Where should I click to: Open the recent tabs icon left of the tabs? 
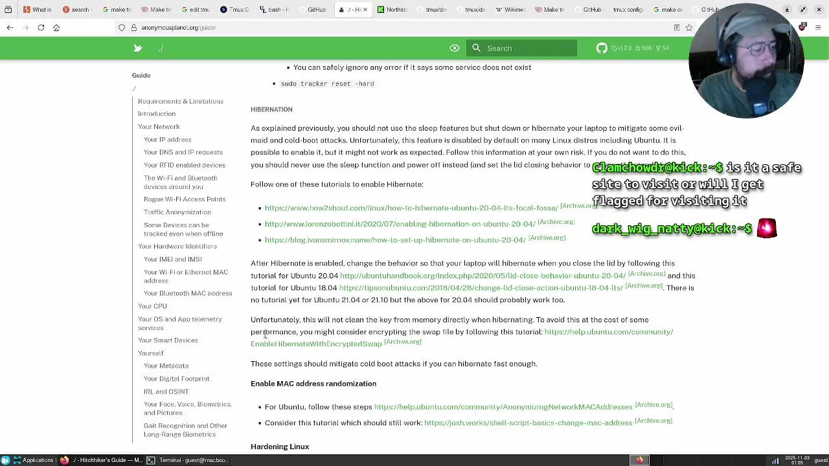pyautogui.click(x=8, y=10)
